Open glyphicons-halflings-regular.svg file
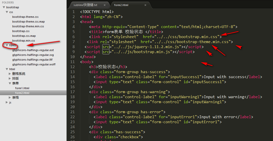273x141 pixels. (33, 55)
